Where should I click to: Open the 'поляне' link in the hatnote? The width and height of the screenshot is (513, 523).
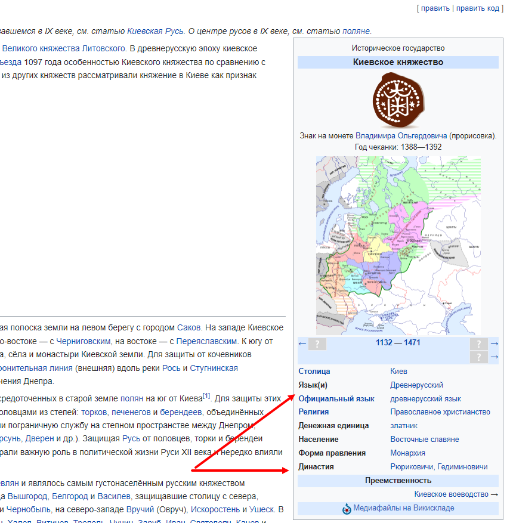pos(356,31)
